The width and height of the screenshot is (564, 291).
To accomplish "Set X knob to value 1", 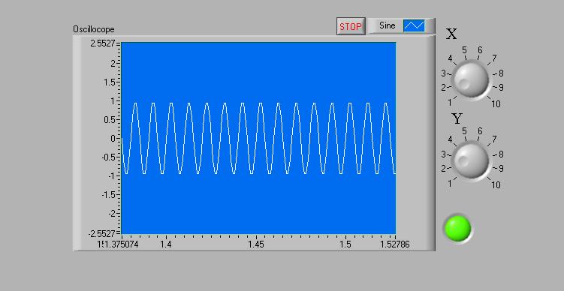I will pyautogui.click(x=450, y=103).
